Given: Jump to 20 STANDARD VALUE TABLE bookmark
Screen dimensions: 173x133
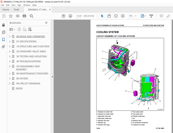Looking at the screenshot, I should (31, 51).
